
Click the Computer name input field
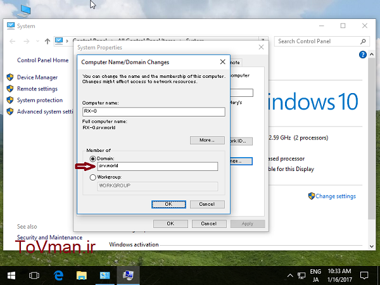(154, 111)
